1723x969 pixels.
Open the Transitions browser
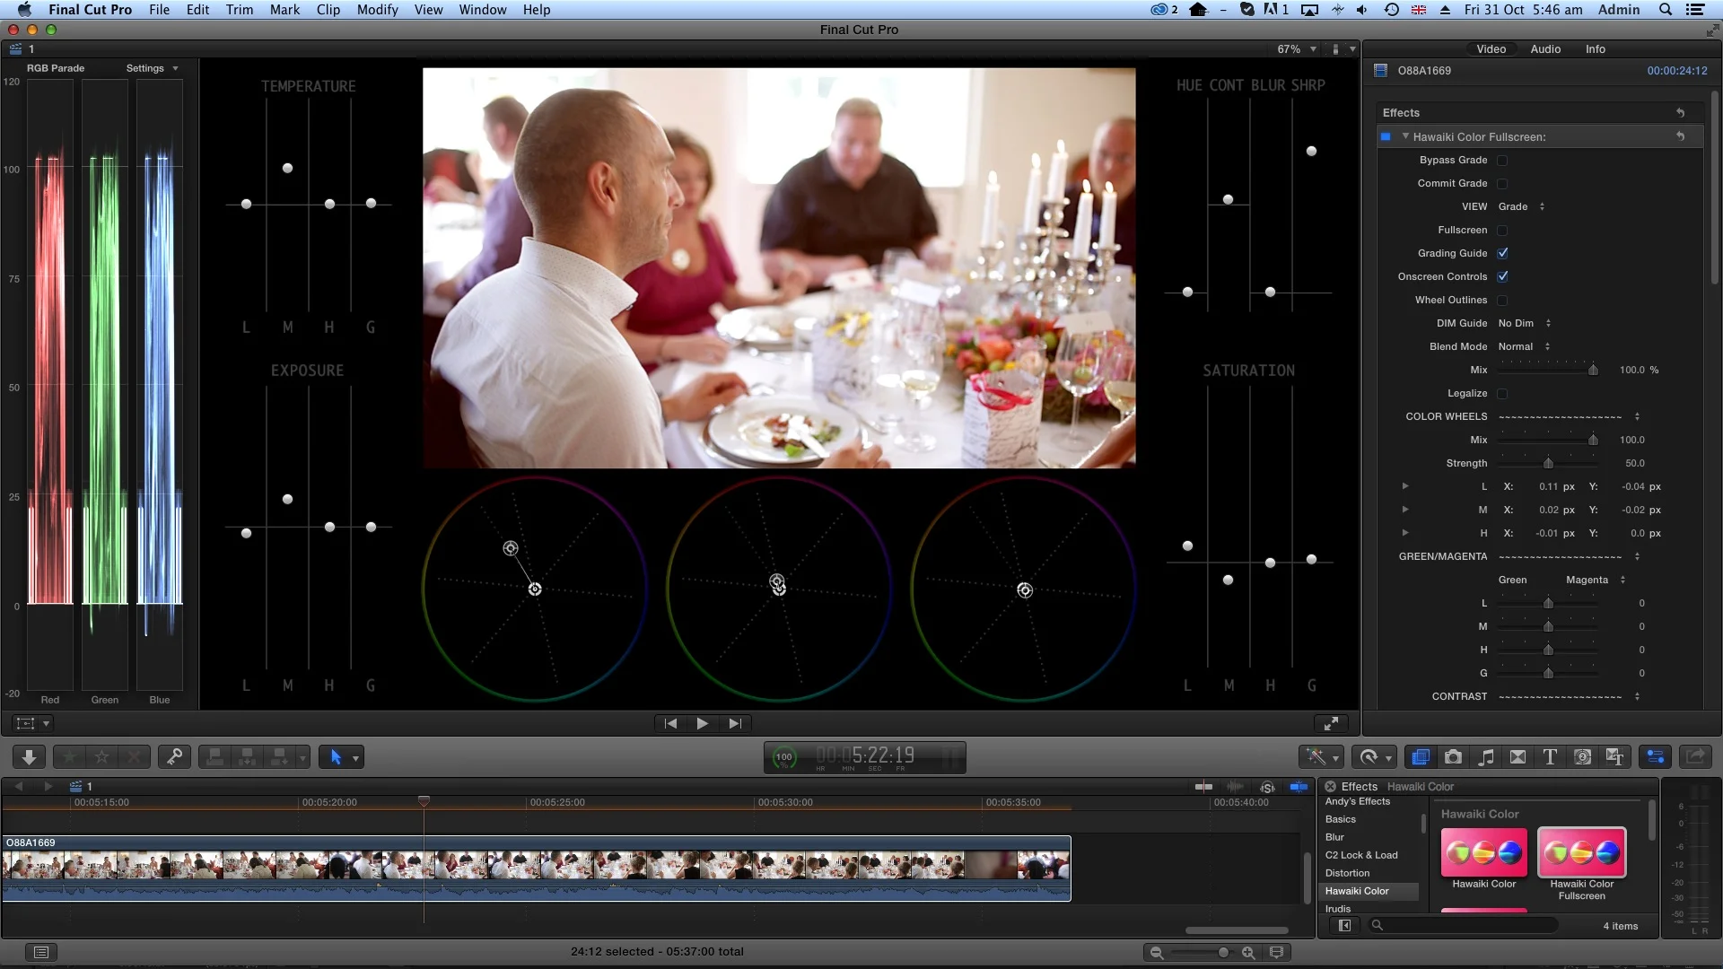tap(1518, 757)
